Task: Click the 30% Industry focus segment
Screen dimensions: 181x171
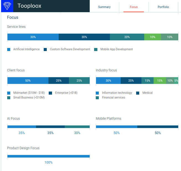Action: (x=108, y=81)
